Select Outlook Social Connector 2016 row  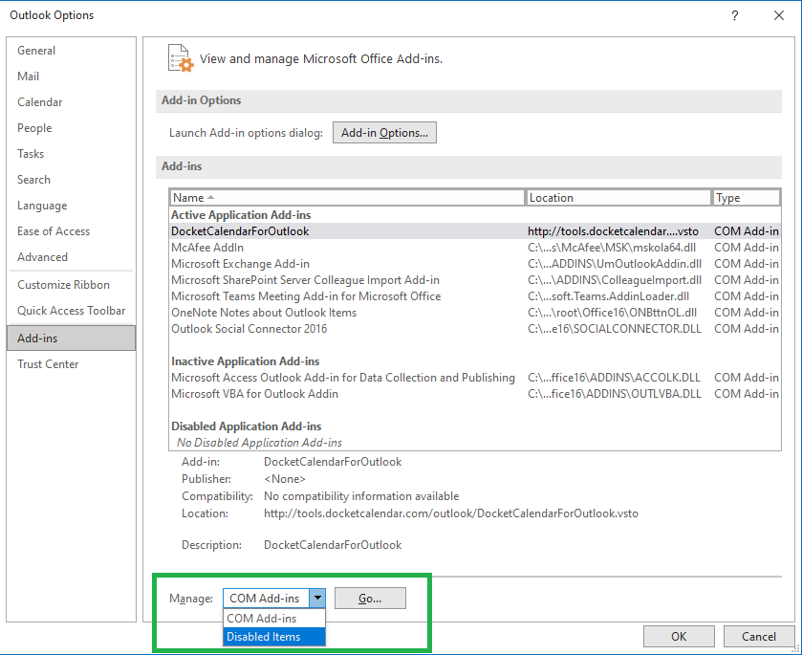pos(475,329)
